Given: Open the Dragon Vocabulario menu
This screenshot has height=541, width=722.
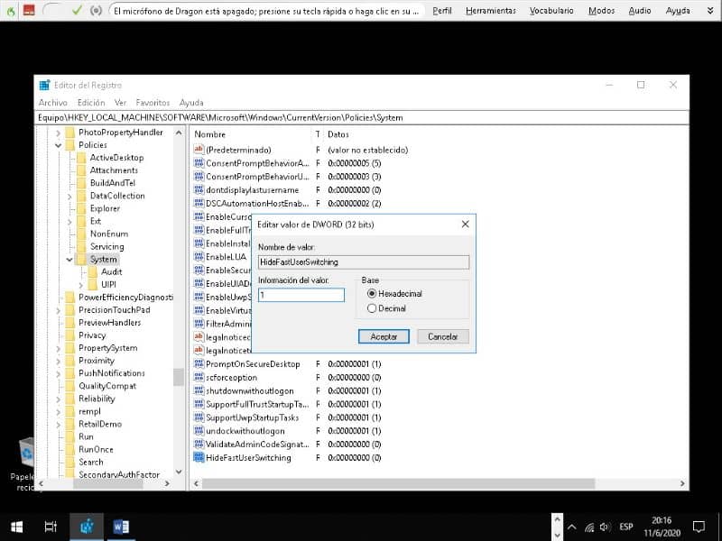Looking at the screenshot, I should click(x=551, y=10).
